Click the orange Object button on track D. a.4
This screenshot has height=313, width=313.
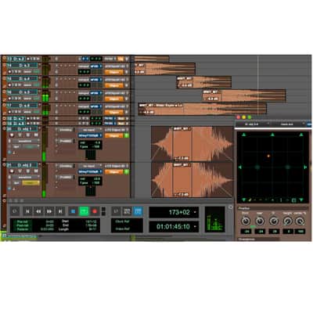(x=114, y=85)
